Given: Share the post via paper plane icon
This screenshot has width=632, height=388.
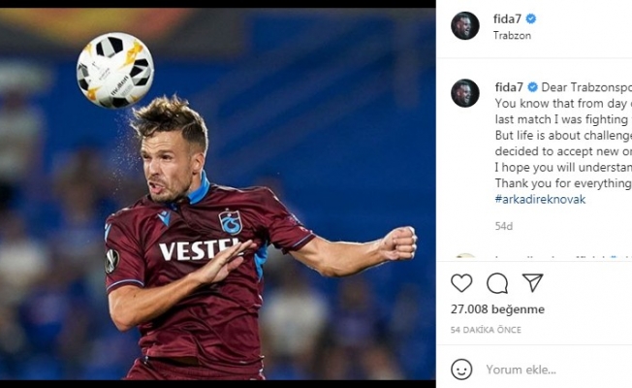Looking at the screenshot, I should click(x=532, y=282).
